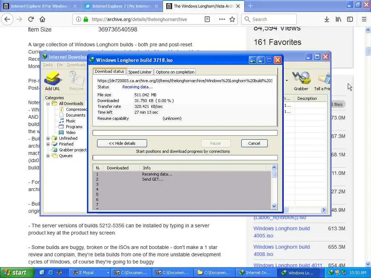Click the connections list scrollbar thumb
Screen dimensions: 371x278
coord(274,174)
